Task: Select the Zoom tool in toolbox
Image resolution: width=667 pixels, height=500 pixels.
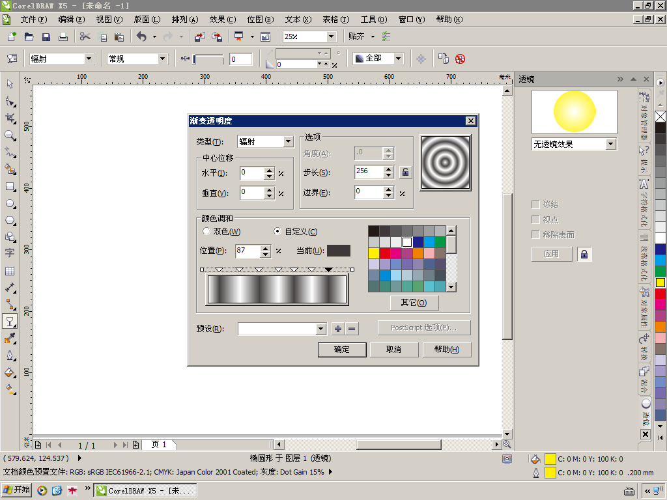Action: [10, 135]
